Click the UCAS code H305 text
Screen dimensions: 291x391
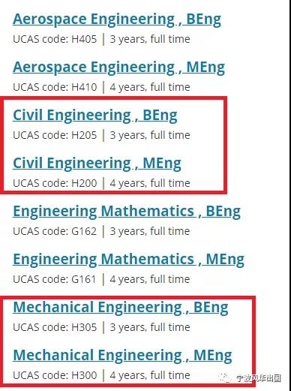(x=55, y=327)
